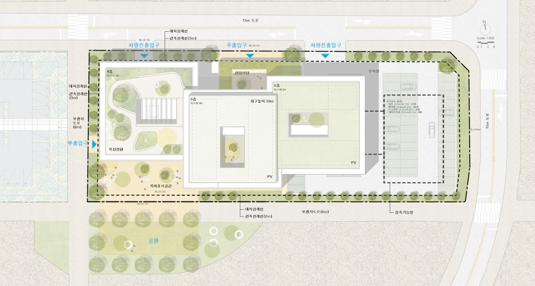Click the '4층' roof level label

coord(110,71)
